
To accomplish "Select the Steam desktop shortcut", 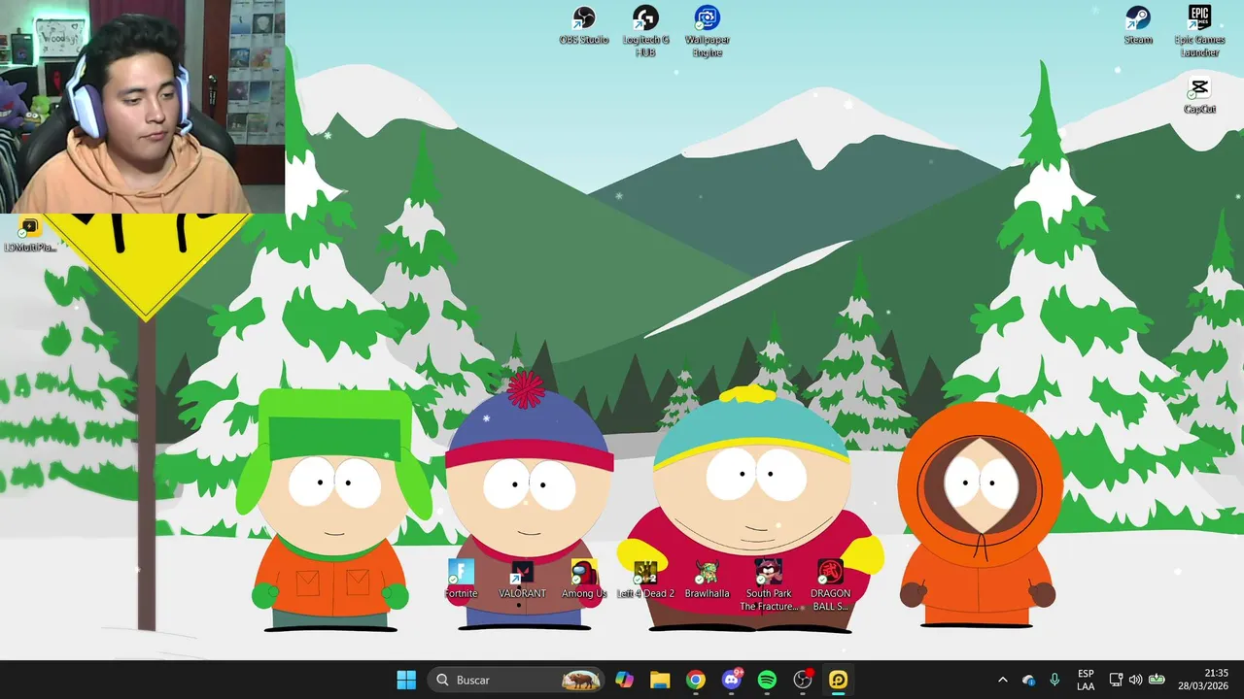I will pos(1138,26).
